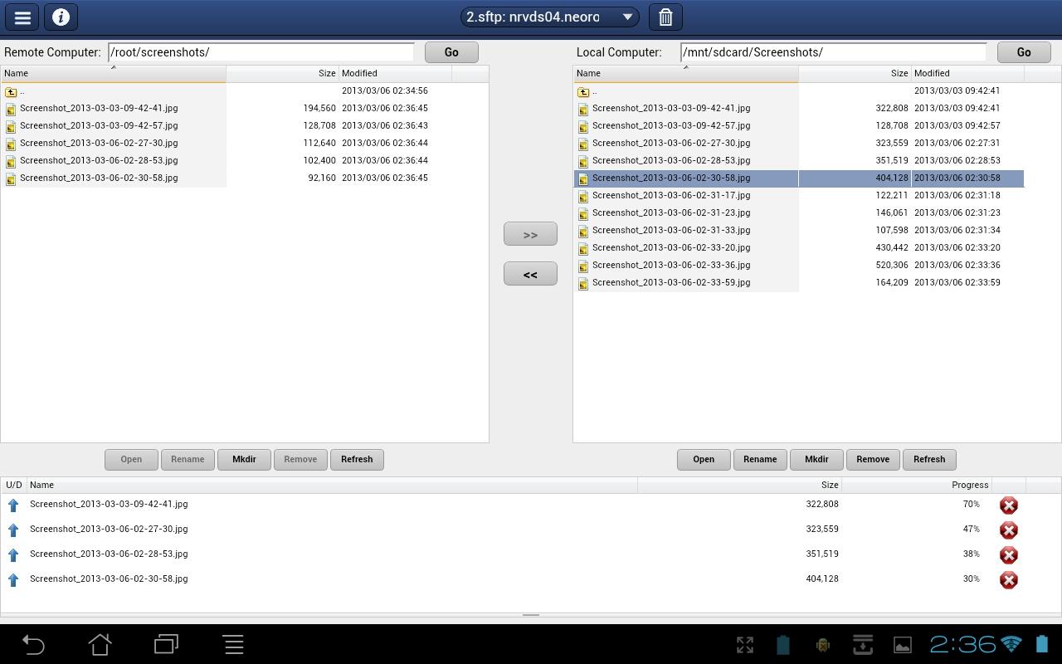
Task: Select local file Screenshot_2013-03-03-09-42-41.jpg name
Action: pos(671,108)
